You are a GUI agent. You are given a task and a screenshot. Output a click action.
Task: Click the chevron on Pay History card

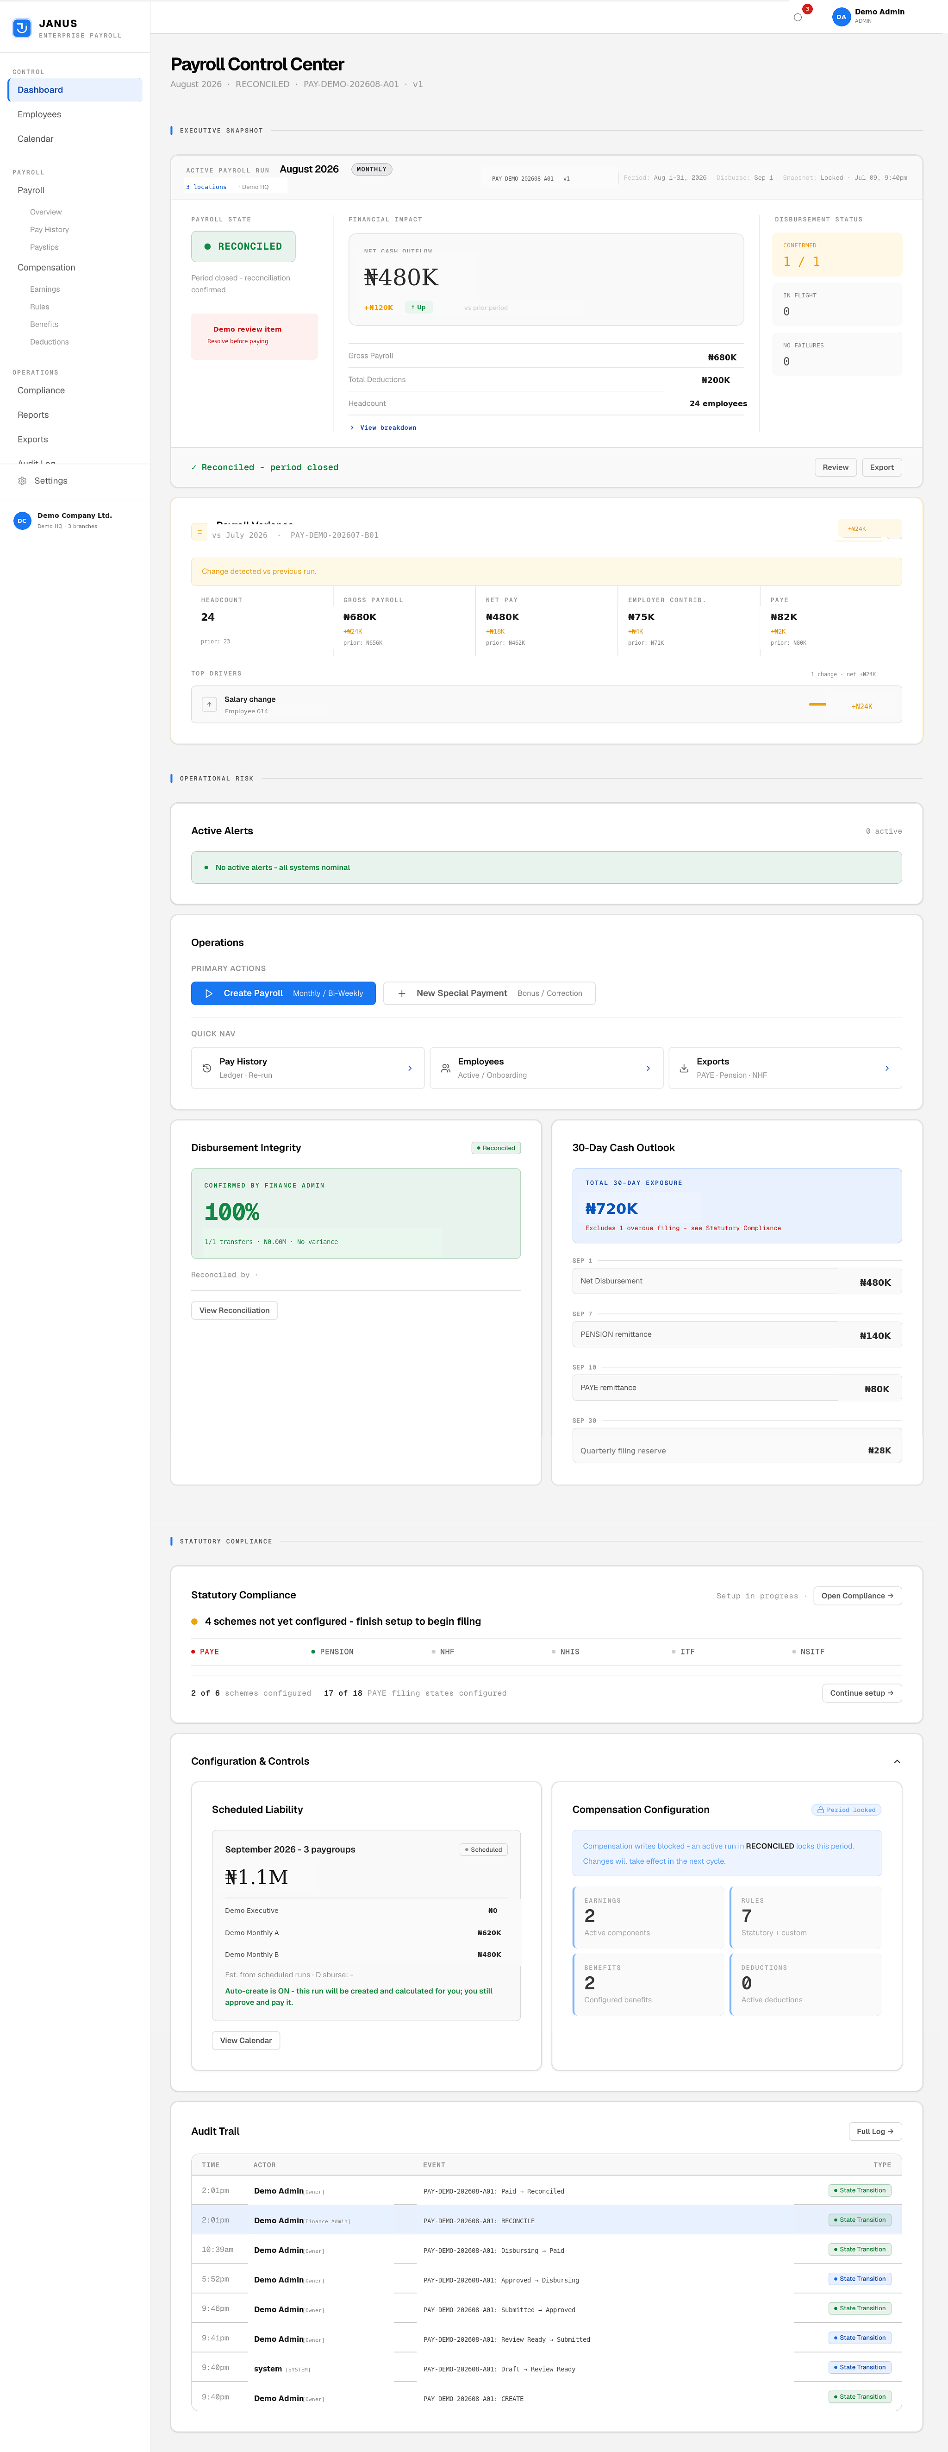point(410,1068)
